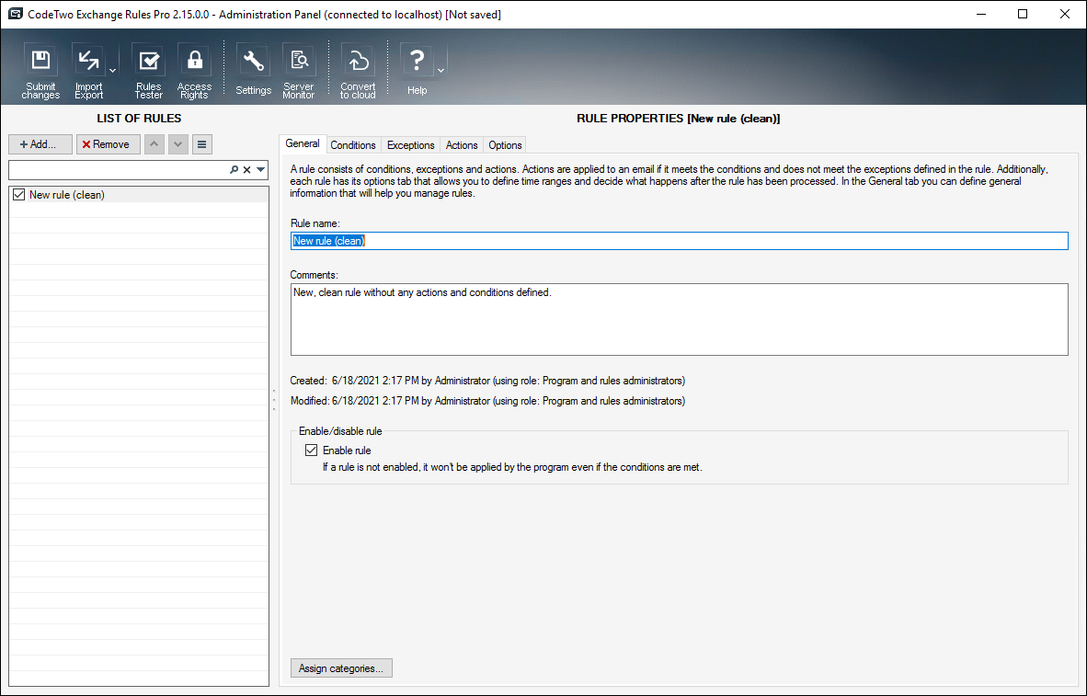This screenshot has height=696, width=1087.
Task: Minimize the Administration Panel window
Action: click(x=980, y=14)
